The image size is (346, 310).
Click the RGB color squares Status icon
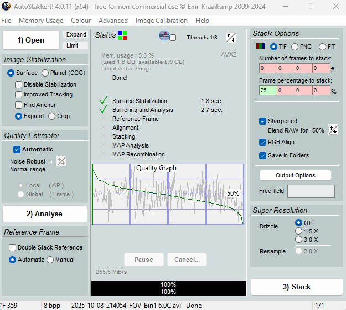[122, 35]
